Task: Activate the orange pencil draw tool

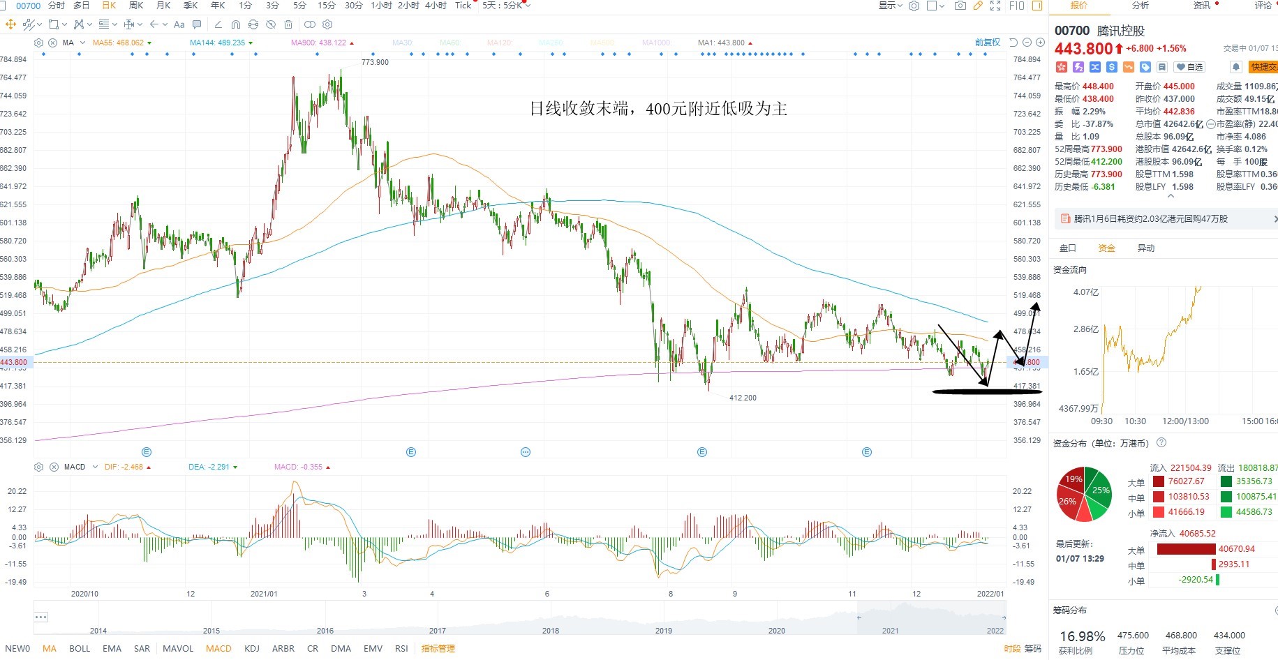Action: 978,6
